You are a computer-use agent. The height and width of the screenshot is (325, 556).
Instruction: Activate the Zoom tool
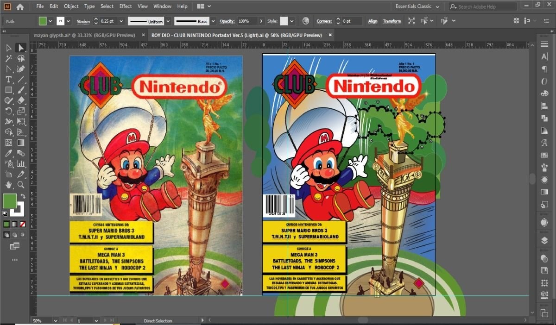click(21, 185)
